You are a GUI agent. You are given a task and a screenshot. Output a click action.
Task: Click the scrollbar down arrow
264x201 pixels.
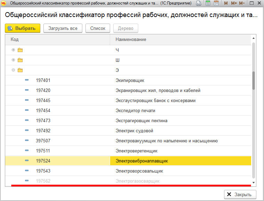click(253, 183)
